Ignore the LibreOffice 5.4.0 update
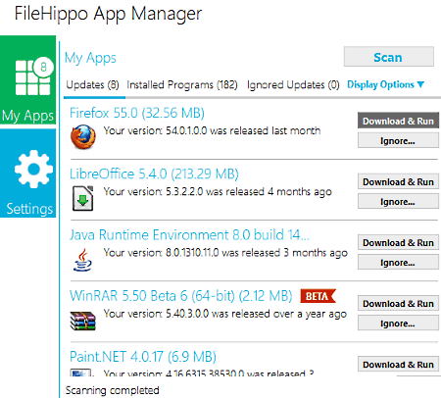Viewport: 441px width, 398px height. click(398, 201)
